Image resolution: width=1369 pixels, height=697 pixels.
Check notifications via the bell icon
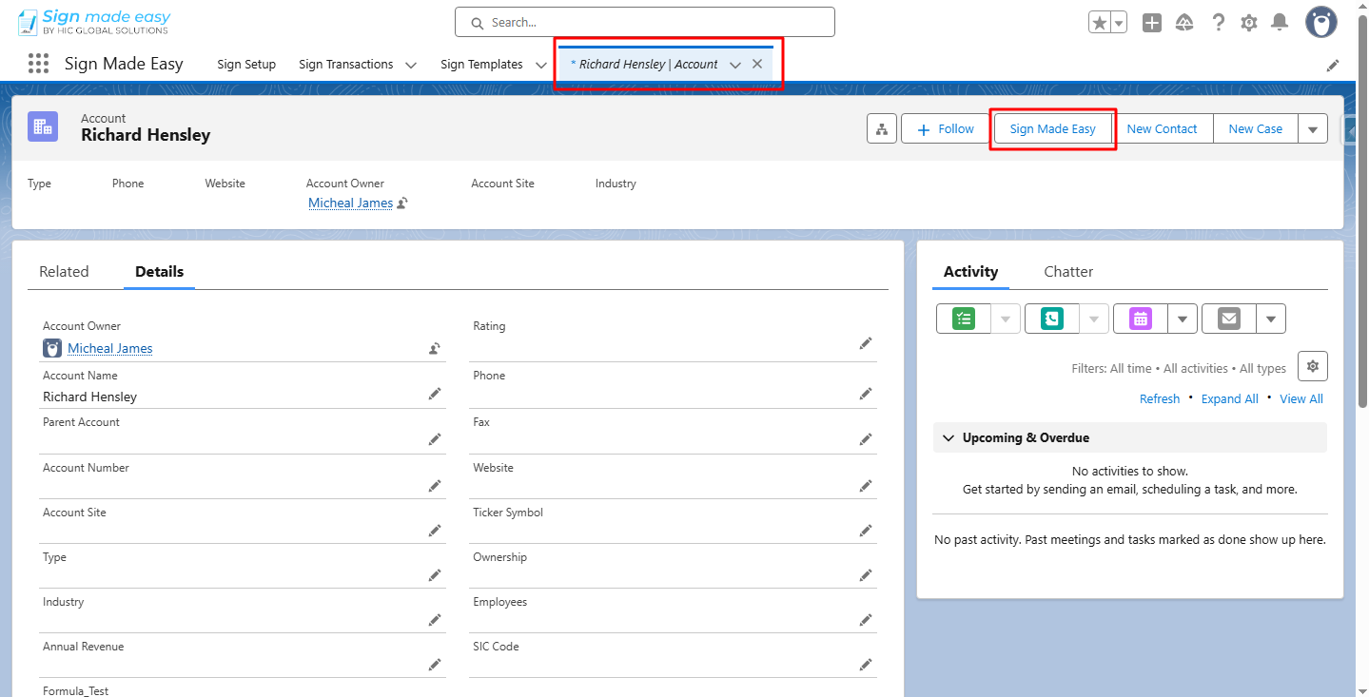(1280, 21)
